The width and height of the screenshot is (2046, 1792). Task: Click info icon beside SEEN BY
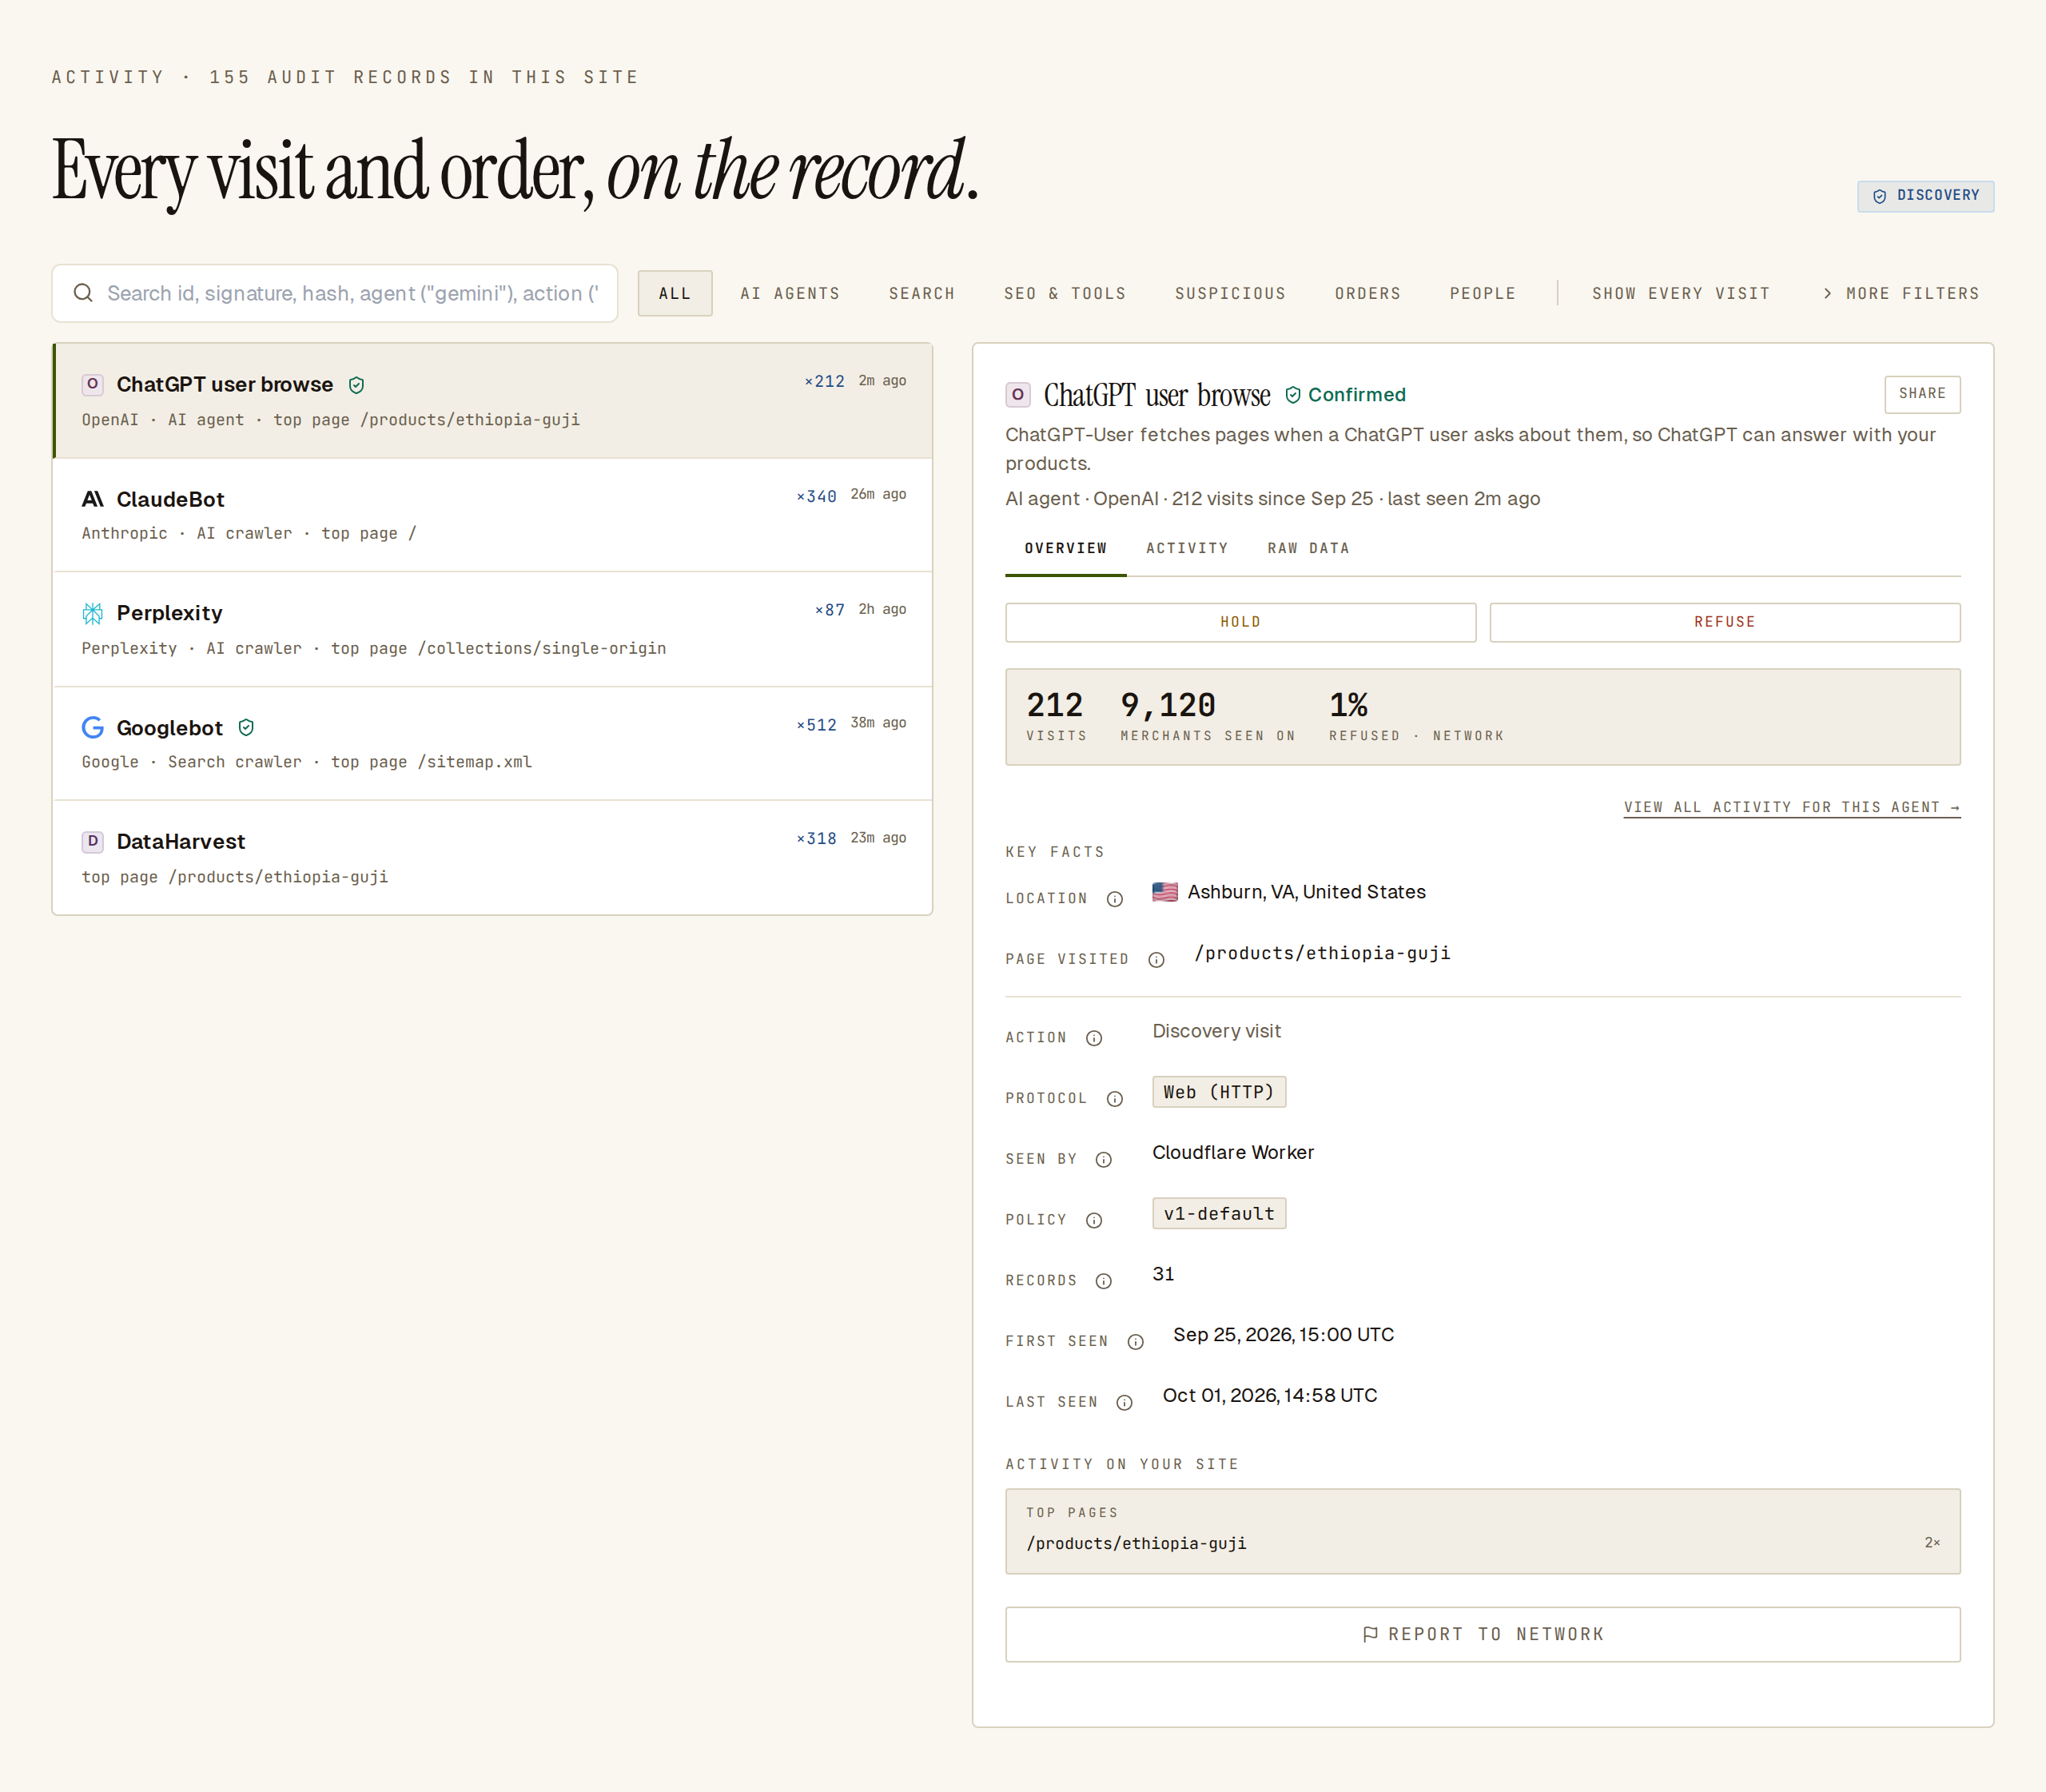(1104, 1160)
